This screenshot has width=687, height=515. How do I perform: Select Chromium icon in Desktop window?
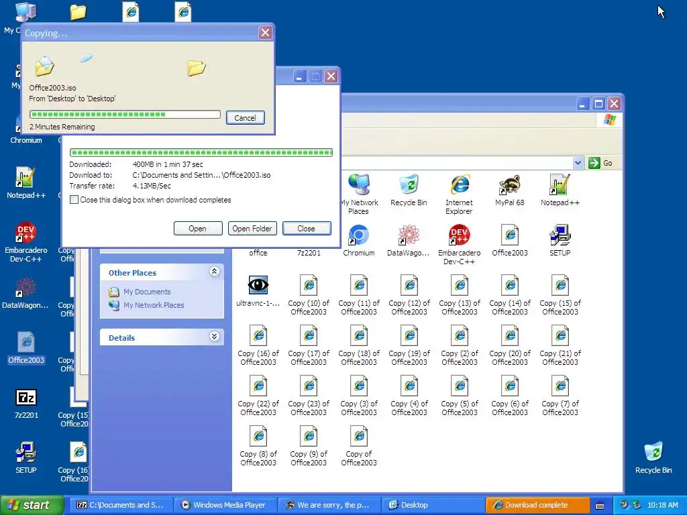(x=359, y=241)
